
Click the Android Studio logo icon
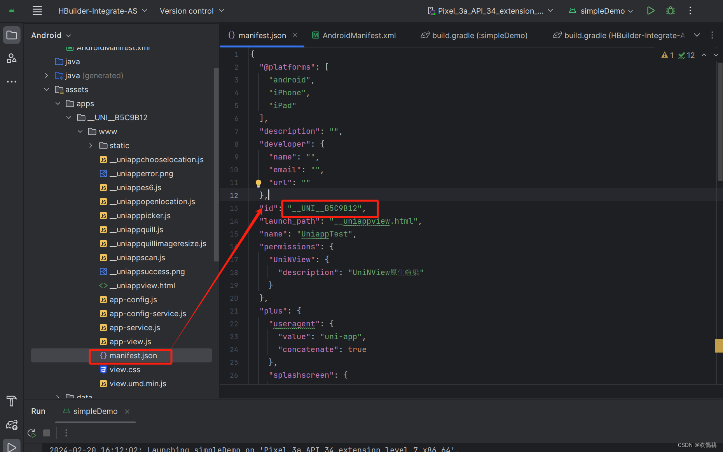(x=12, y=11)
